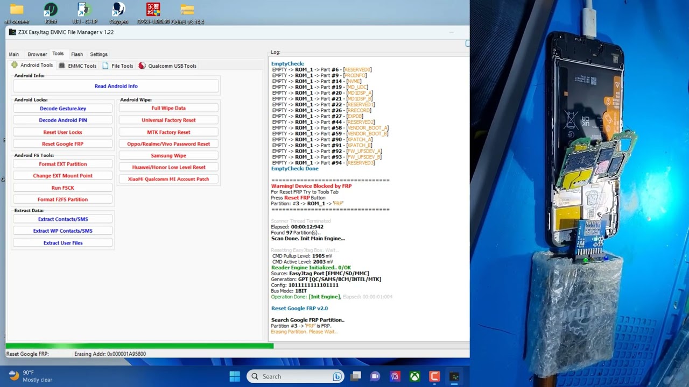Click Huawei/Honor Low Level Reset
This screenshot has width=689, height=387.
(x=168, y=167)
